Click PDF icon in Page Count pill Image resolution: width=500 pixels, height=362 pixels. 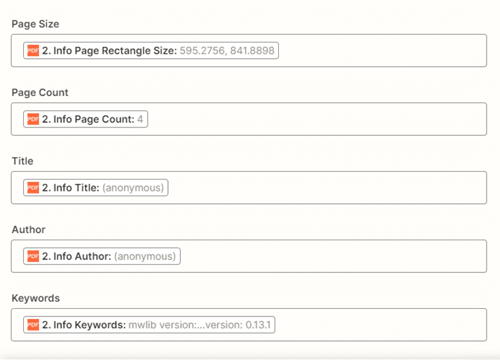[33, 119]
